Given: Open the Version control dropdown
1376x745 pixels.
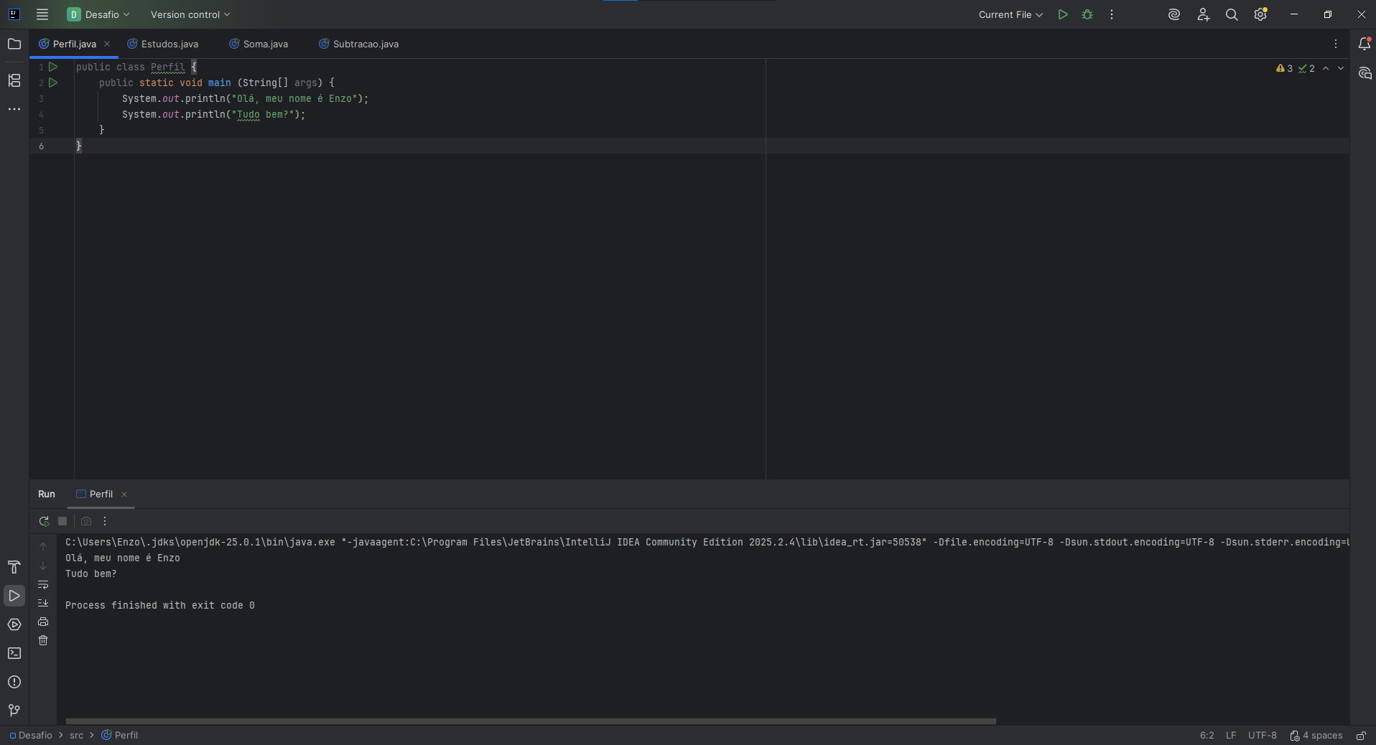Looking at the screenshot, I should click(x=190, y=14).
